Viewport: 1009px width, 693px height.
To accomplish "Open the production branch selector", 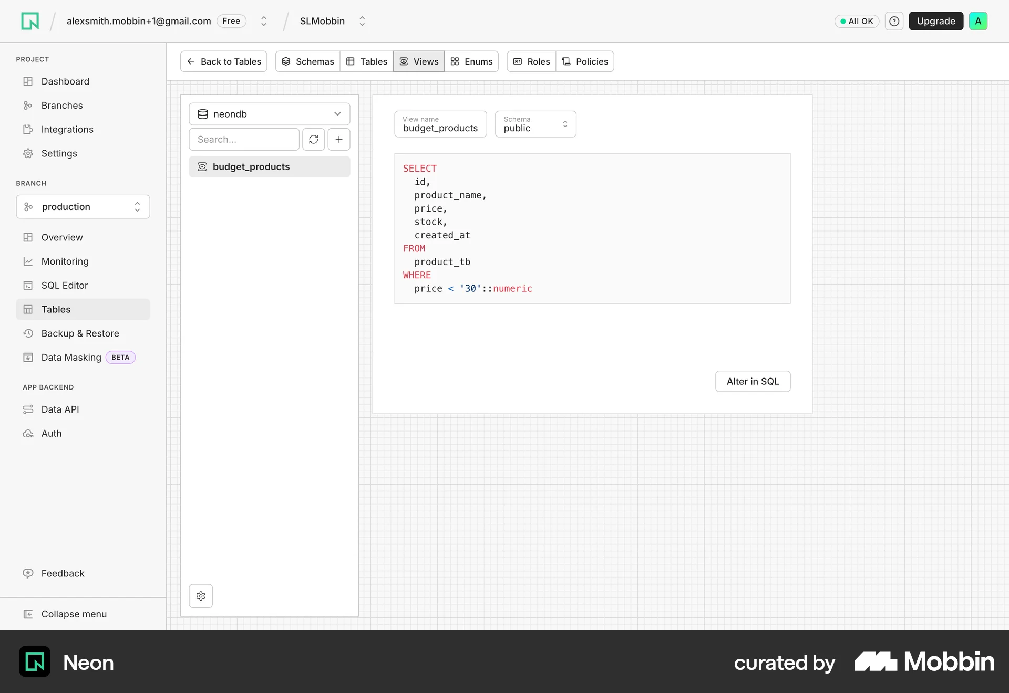I will point(83,207).
